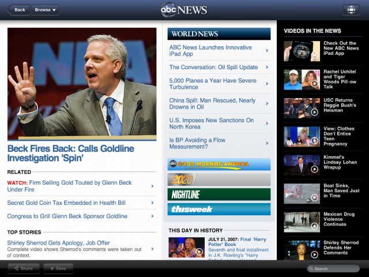
Task: Play 'Shirley Sherrod Defends Her Comments' video
Action: (x=302, y=250)
